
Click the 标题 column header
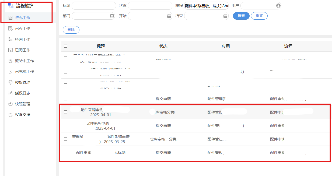click(101, 46)
